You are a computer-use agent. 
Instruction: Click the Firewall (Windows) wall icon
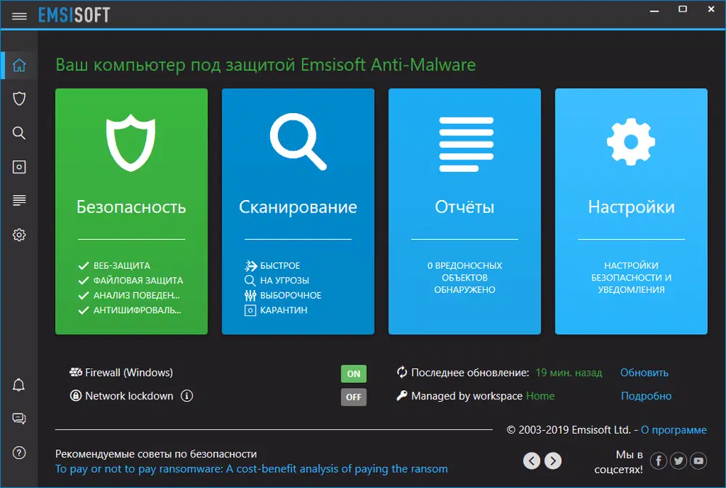76,372
